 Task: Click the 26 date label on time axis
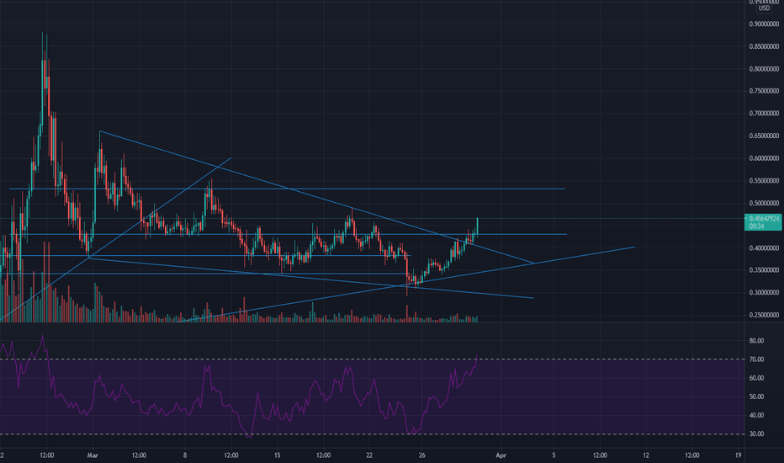(422, 455)
